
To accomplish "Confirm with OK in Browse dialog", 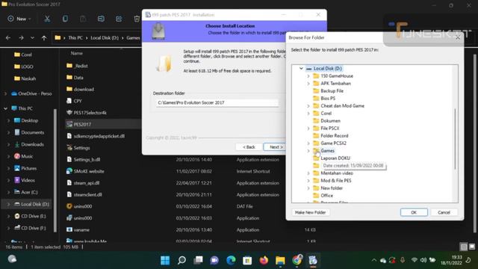I will pyautogui.click(x=414, y=212).
